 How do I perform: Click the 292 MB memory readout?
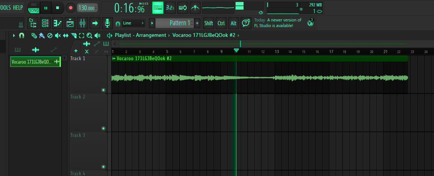(315, 5)
